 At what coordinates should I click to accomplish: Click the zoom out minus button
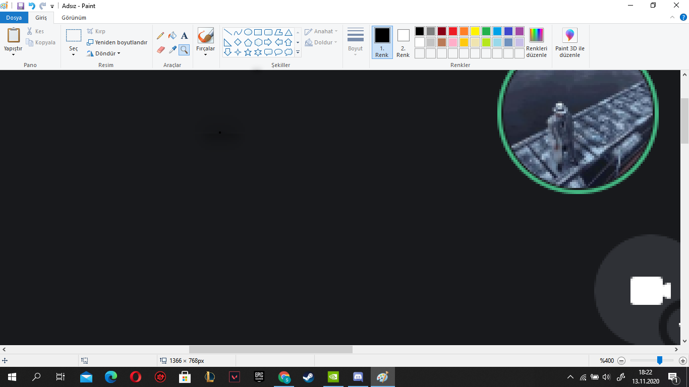621,361
